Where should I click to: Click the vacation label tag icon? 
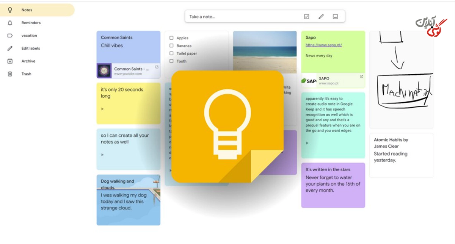[x=10, y=36]
